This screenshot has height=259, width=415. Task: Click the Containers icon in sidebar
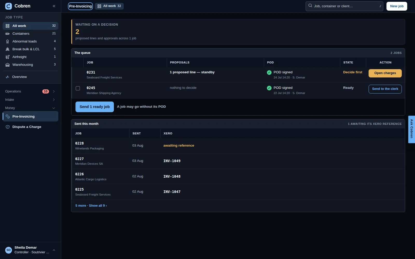pyautogui.click(x=8, y=34)
